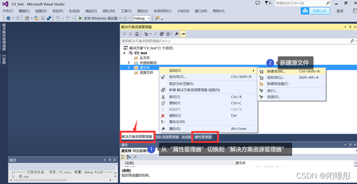The width and height of the screenshot is (357, 184).
Task: Start debugging with green play icon
Action: (x=80, y=18)
